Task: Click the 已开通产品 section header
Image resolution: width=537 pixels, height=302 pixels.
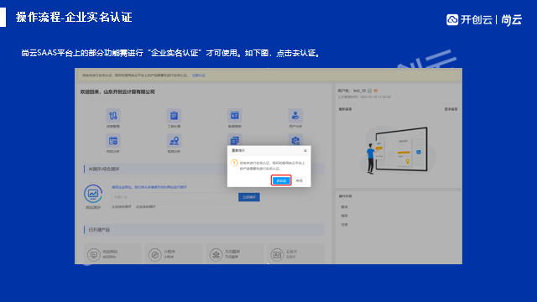Action: [x=204, y=230]
